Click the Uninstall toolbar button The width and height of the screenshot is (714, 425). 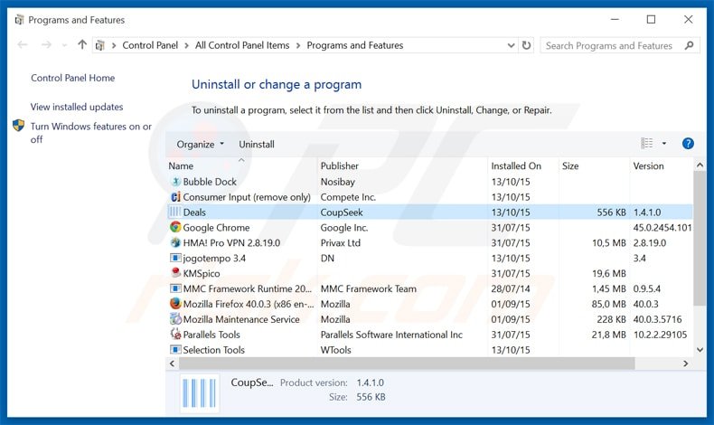point(257,144)
